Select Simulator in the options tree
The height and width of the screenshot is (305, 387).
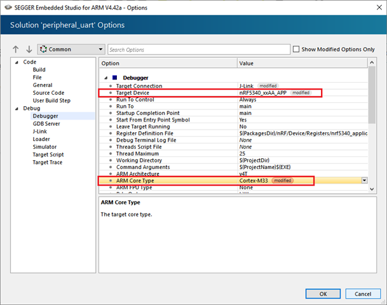coord(44,147)
